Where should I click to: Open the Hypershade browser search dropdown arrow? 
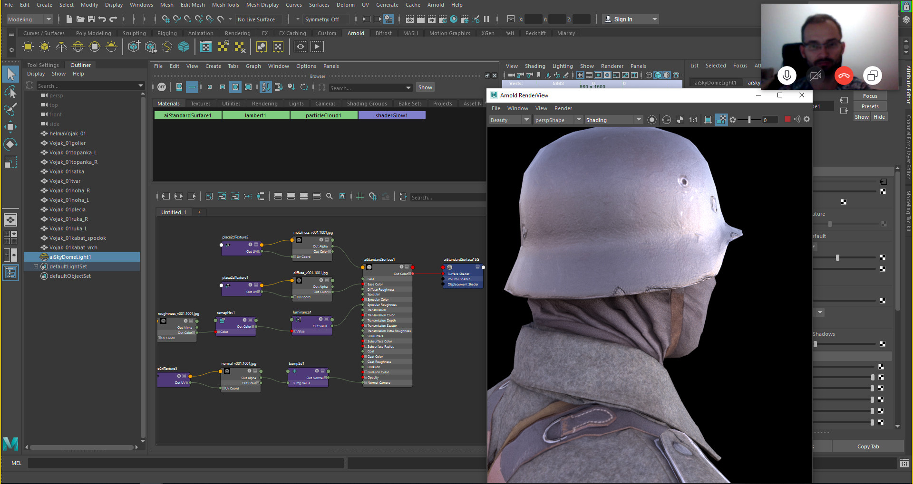(408, 88)
